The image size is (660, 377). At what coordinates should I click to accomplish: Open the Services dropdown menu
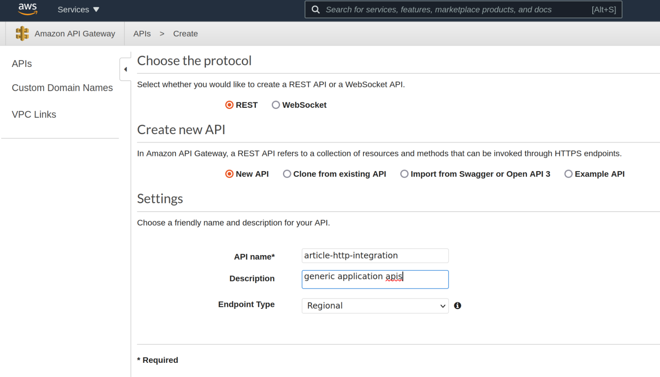(x=78, y=10)
